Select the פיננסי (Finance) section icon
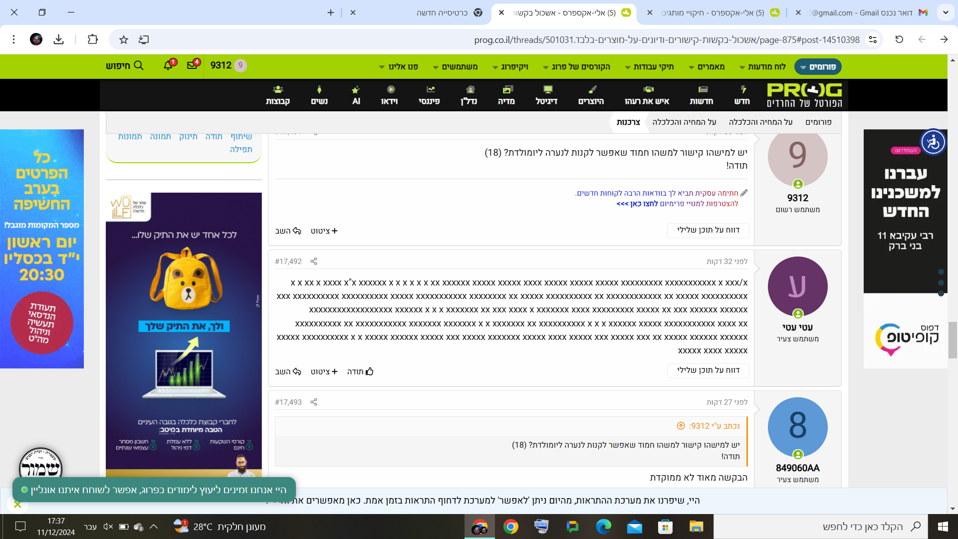The height and width of the screenshot is (539, 958). tap(431, 95)
